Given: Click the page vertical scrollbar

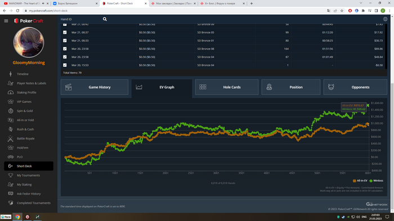Looking at the screenshot, I should point(392,146).
